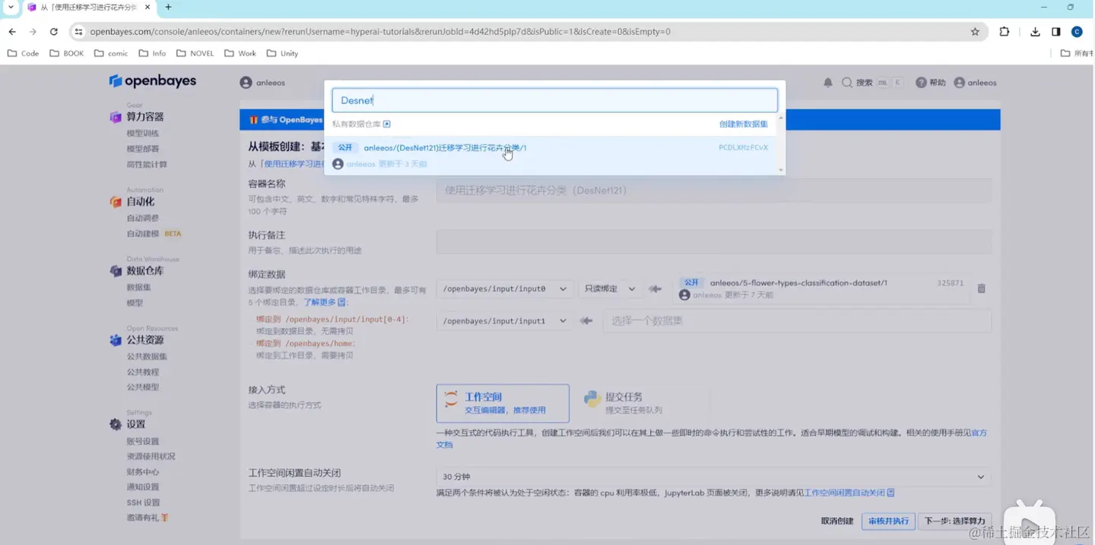Open the Unity bookmarks folder

click(282, 53)
